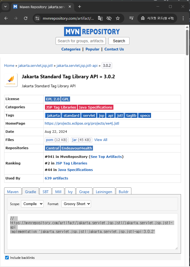Open the Contact Us link
Screen dimensions: 190x267
point(114,49)
